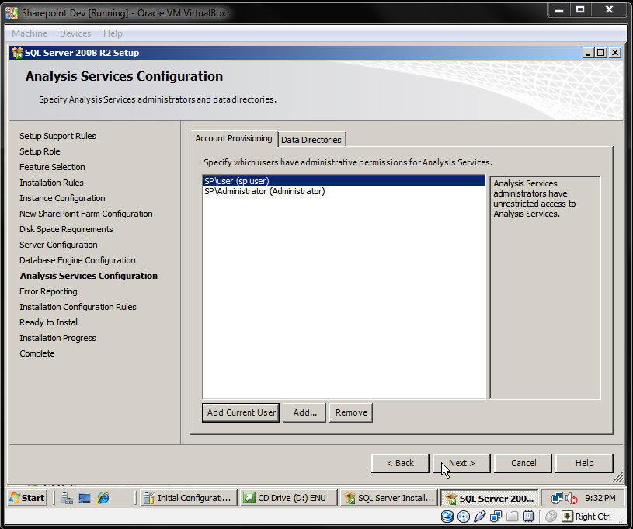The width and height of the screenshot is (633, 529).
Task: Click the keyboard capture arrow icon
Action: [x=567, y=517]
